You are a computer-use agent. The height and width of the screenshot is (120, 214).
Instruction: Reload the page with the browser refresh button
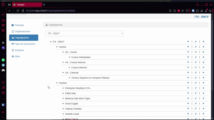(x=18, y=11)
